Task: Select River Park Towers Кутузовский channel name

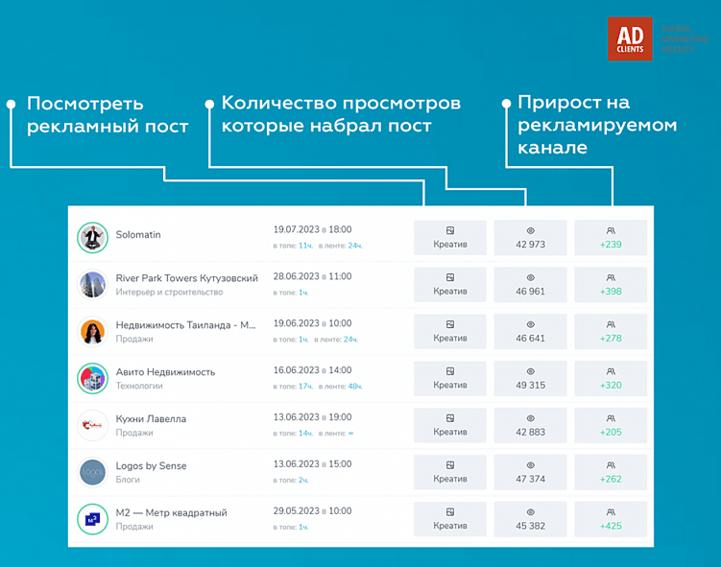Action: click(186, 278)
